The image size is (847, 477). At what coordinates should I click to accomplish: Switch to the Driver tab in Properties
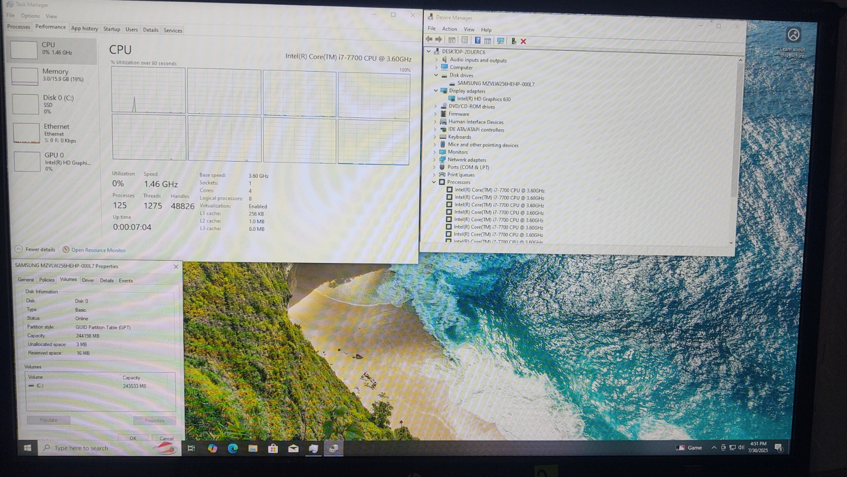pos(88,280)
